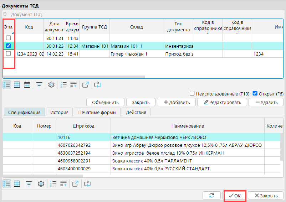
Task: Uncheck the Магазин 101 row checkbox
Action: pos(9,46)
